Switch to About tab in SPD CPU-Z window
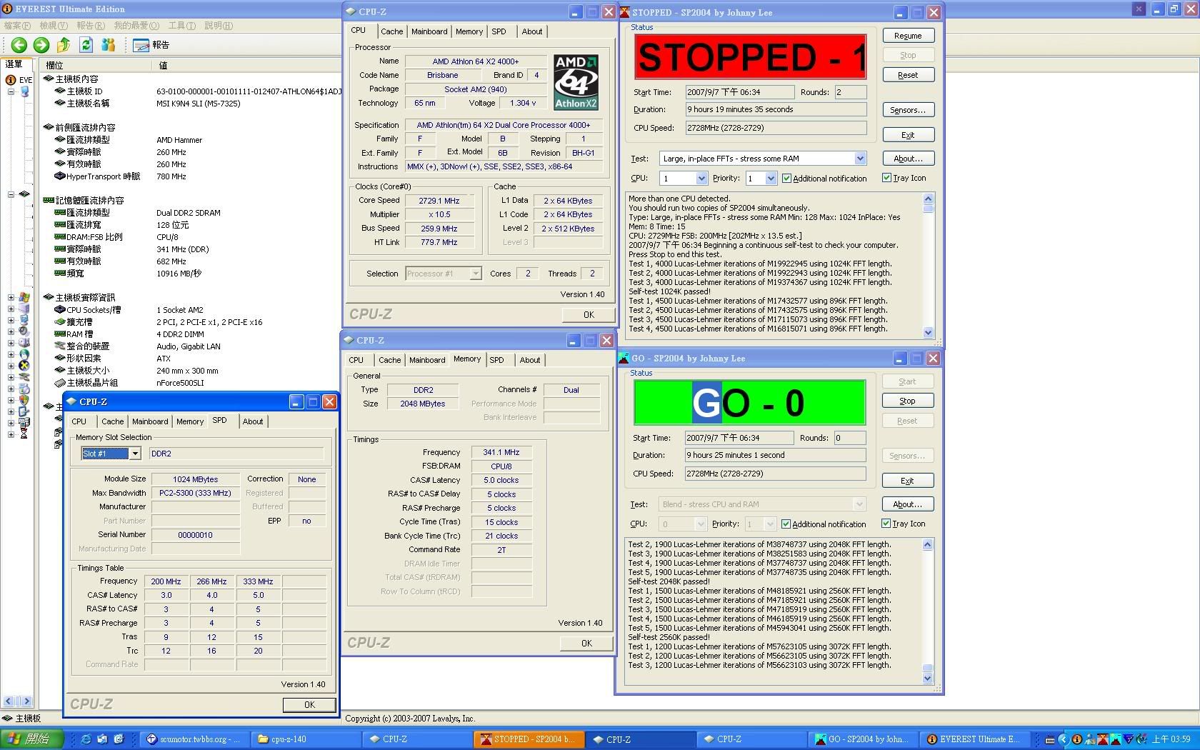The width and height of the screenshot is (1200, 750). click(253, 421)
